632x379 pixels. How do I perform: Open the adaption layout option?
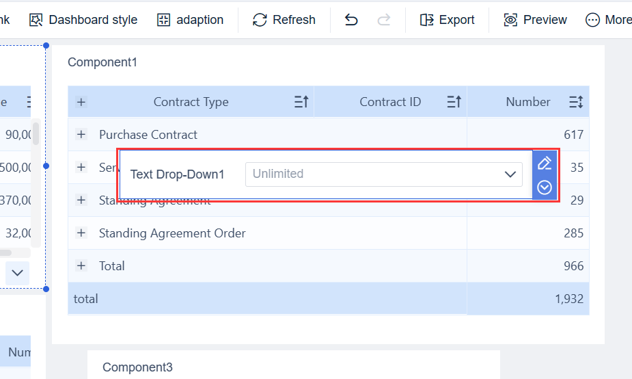pyautogui.click(x=190, y=20)
